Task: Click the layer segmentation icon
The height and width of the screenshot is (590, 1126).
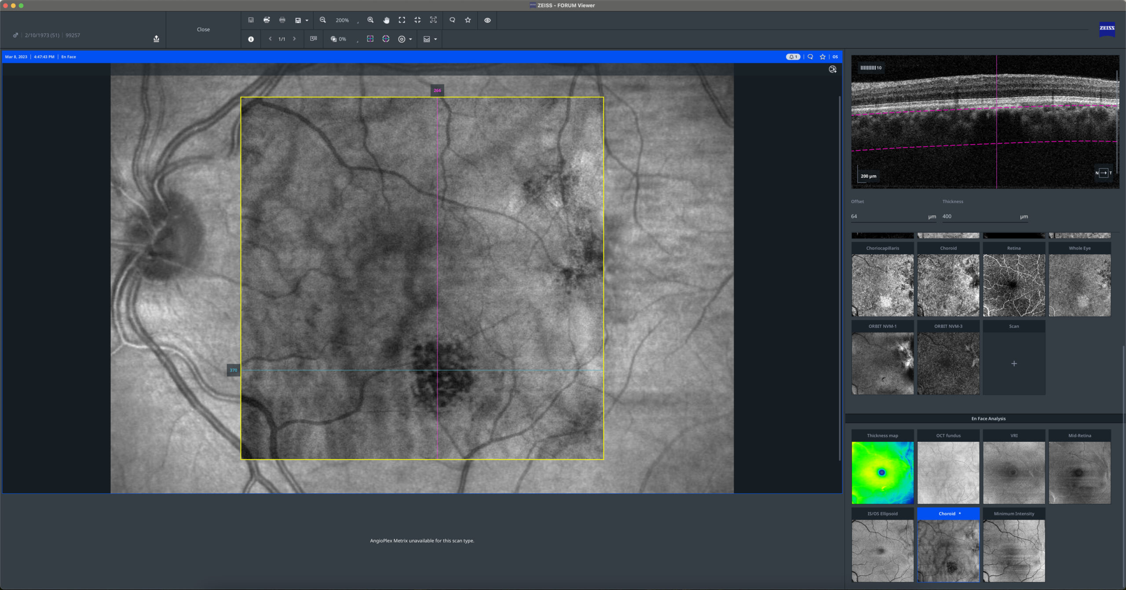Action: click(x=427, y=39)
